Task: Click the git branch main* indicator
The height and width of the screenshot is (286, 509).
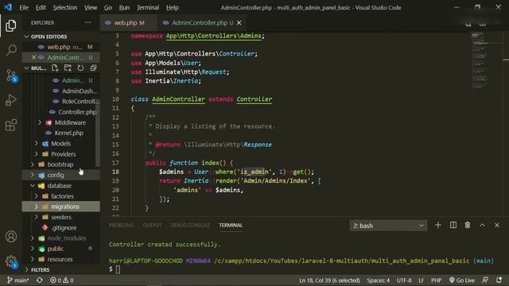Action: 17,280
